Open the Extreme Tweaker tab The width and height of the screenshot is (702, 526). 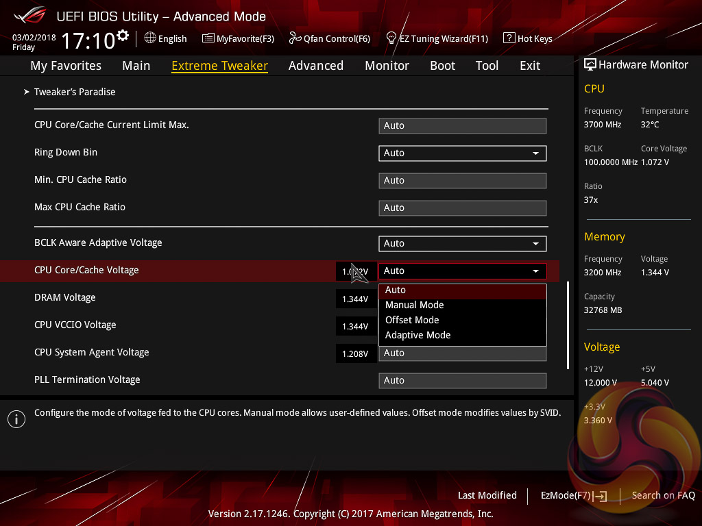[220, 66]
